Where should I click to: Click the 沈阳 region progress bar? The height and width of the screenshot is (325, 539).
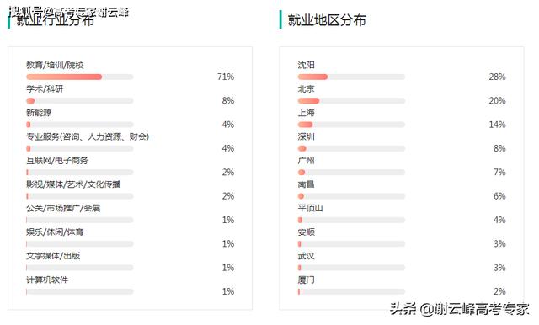pyautogui.click(x=351, y=77)
